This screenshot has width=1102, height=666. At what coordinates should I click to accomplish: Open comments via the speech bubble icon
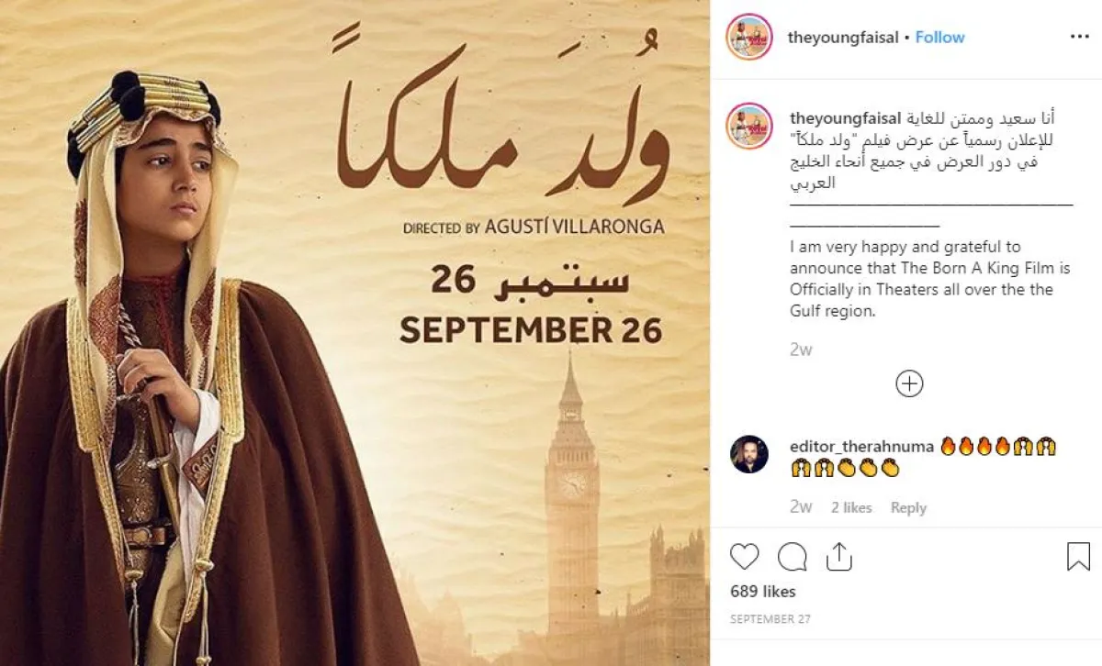click(x=792, y=557)
